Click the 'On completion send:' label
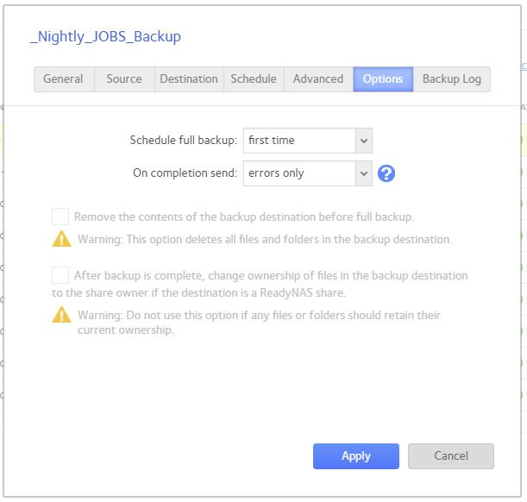 tap(185, 173)
